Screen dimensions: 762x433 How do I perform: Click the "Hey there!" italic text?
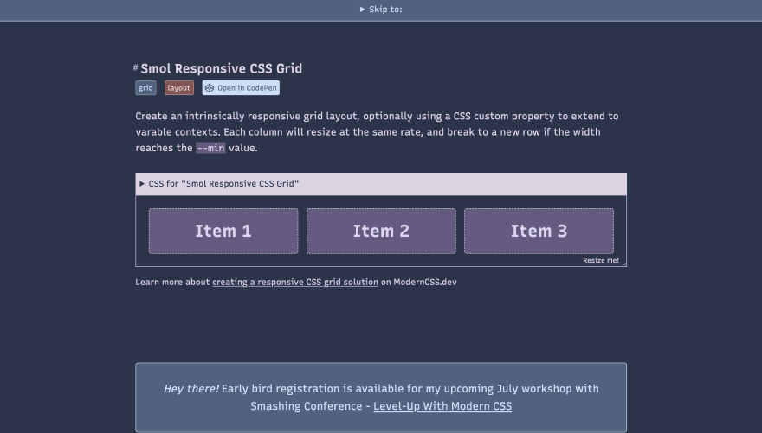(x=191, y=389)
